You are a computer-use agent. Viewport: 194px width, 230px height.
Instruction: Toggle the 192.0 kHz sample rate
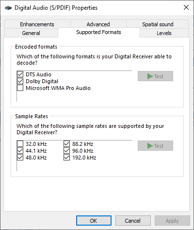pos(66,158)
